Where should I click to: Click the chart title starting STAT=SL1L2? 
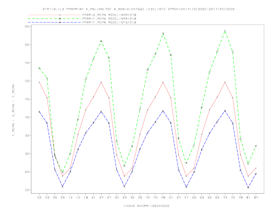pos(138,9)
